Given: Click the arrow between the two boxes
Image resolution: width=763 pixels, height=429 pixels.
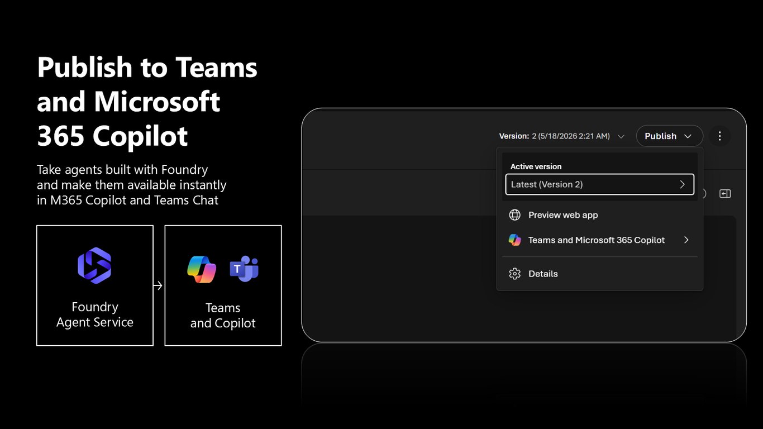Looking at the screenshot, I should 158,285.
